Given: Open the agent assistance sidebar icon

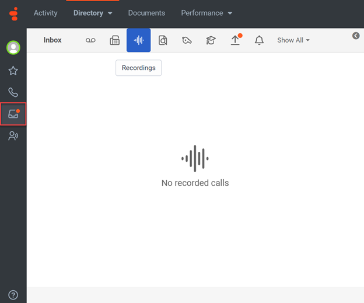Looking at the screenshot, I should point(13,136).
